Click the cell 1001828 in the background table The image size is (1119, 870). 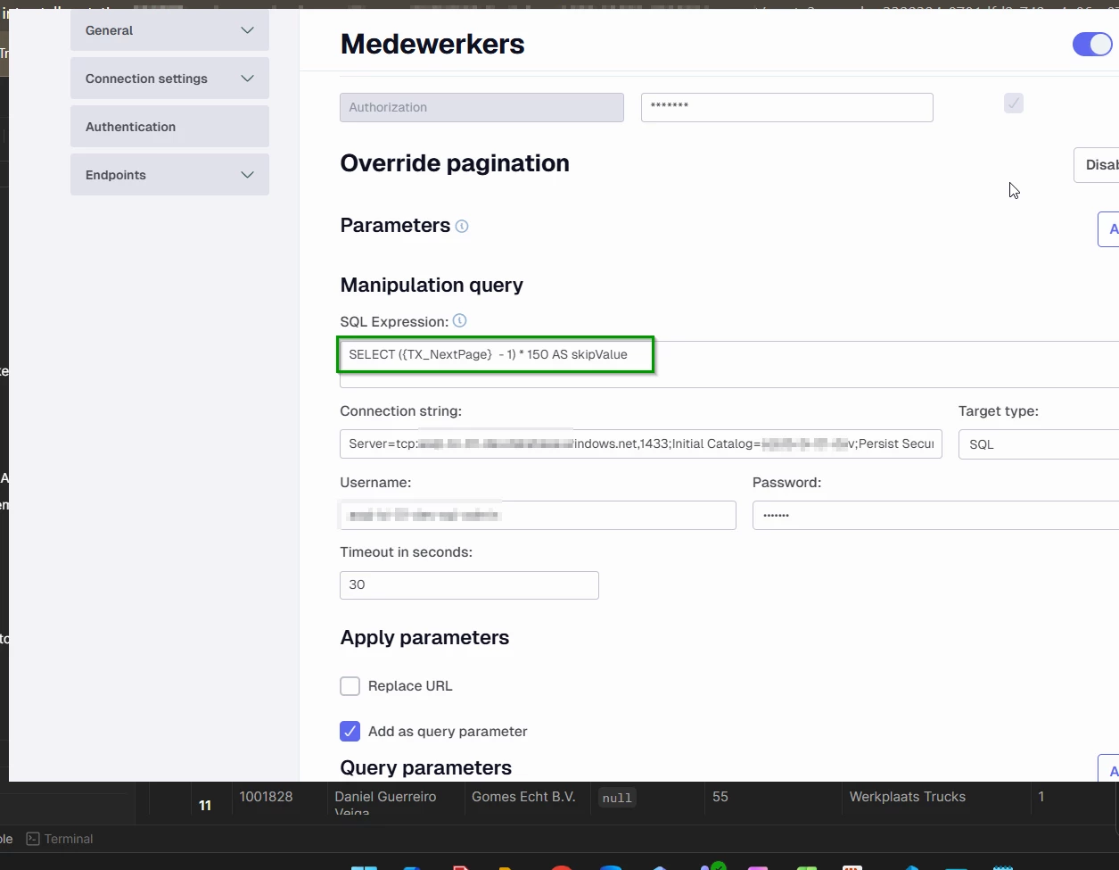pos(266,797)
